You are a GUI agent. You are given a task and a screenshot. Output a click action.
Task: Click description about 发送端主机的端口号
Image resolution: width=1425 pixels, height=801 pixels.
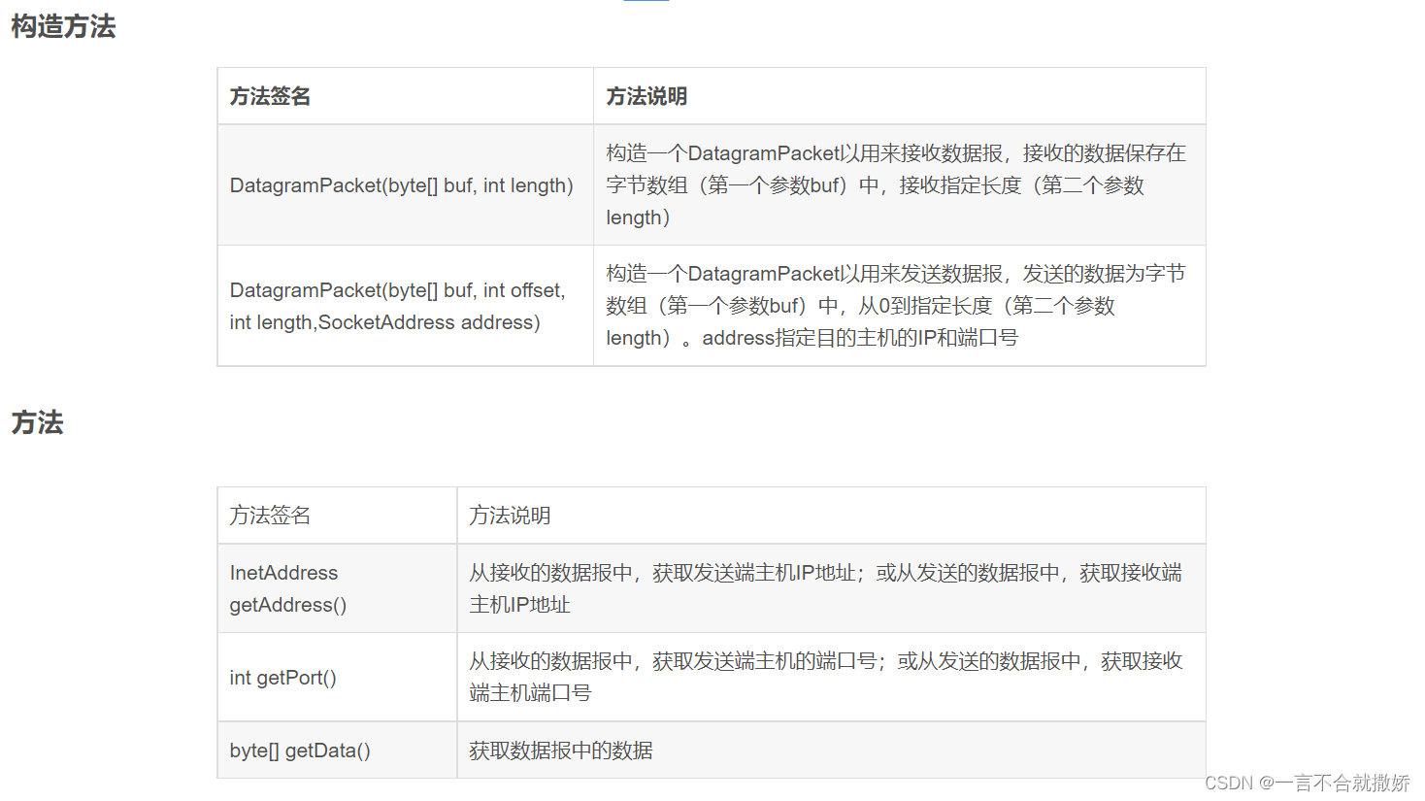(x=826, y=677)
